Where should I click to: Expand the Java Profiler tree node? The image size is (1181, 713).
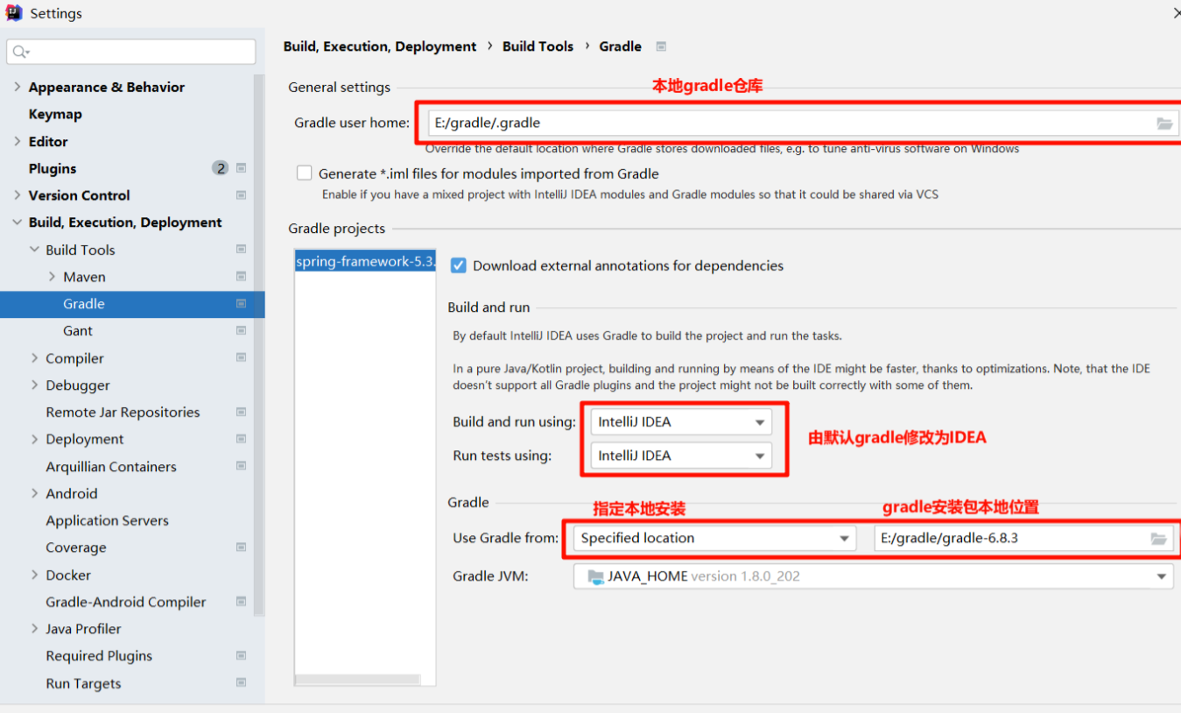coord(35,629)
